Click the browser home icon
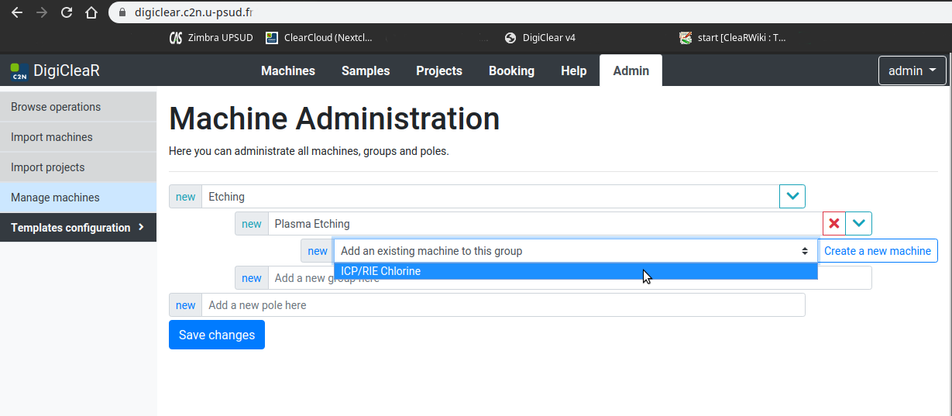952x416 pixels. click(x=91, y=12)
